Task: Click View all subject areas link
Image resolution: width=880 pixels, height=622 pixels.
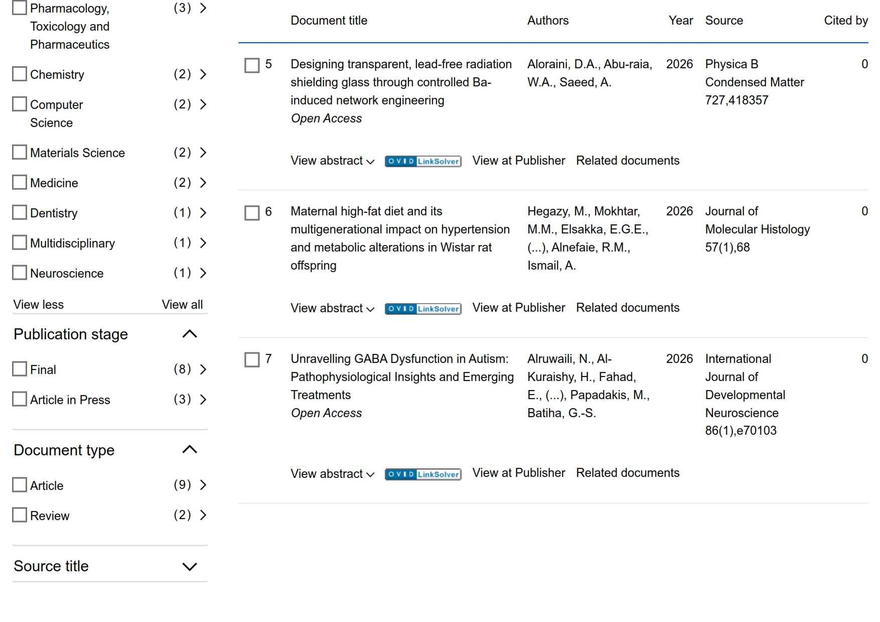Action: (x=182, y=305)
